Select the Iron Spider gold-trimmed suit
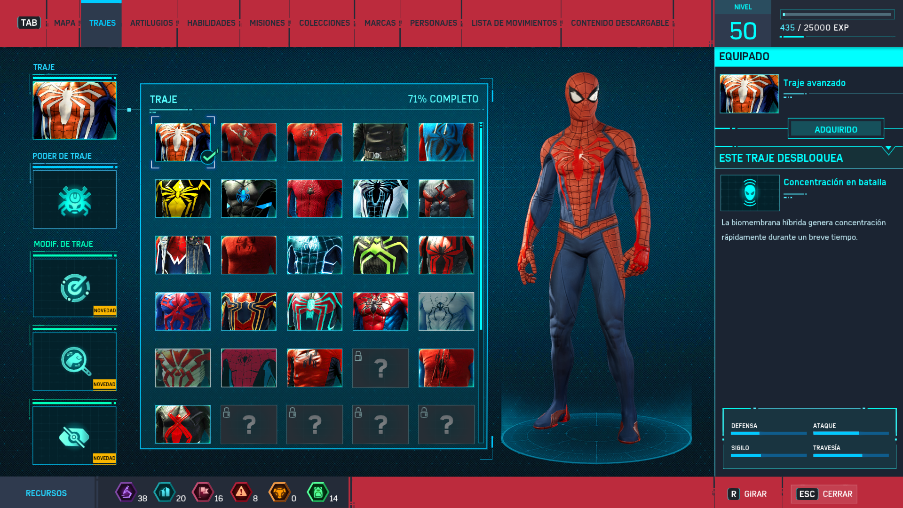The height and width of the screenshot is (508, 903). 249,311
